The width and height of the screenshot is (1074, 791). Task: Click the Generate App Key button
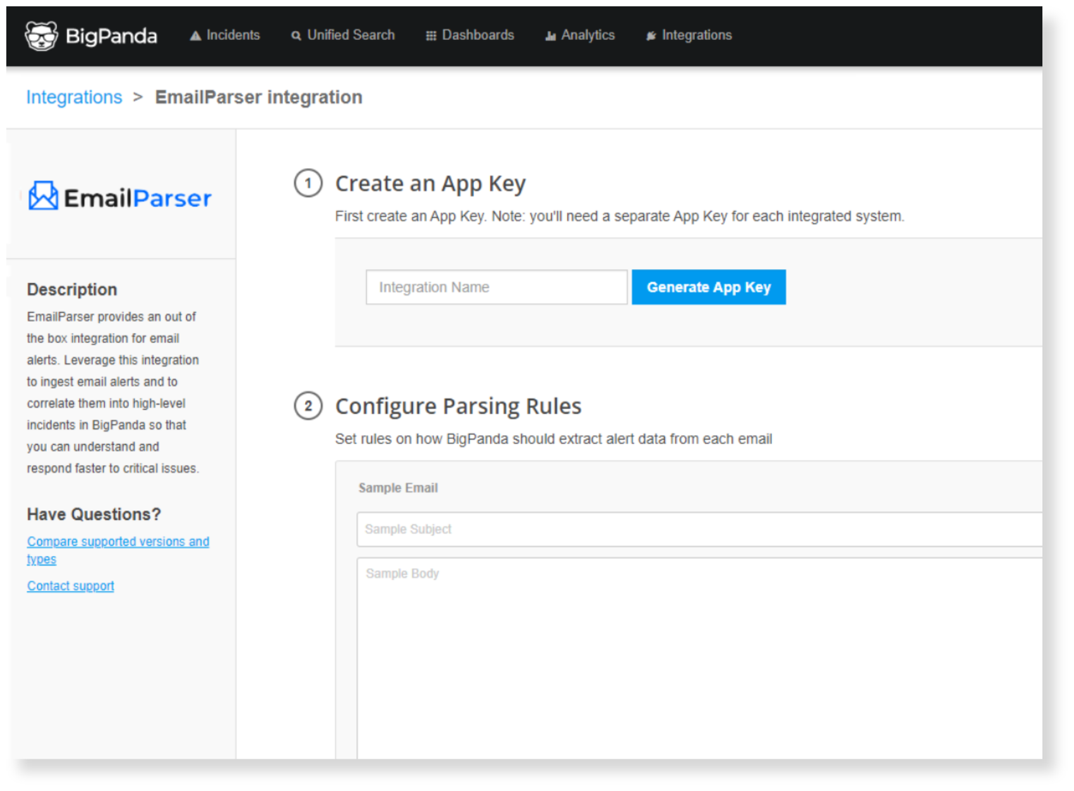coord(709,287)
